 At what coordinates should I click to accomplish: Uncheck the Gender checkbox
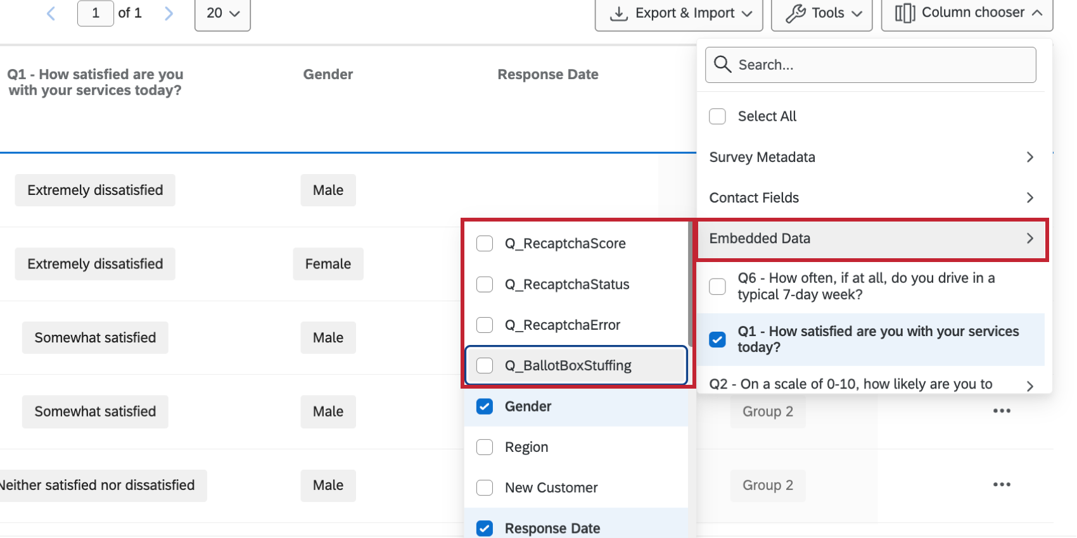485,406
